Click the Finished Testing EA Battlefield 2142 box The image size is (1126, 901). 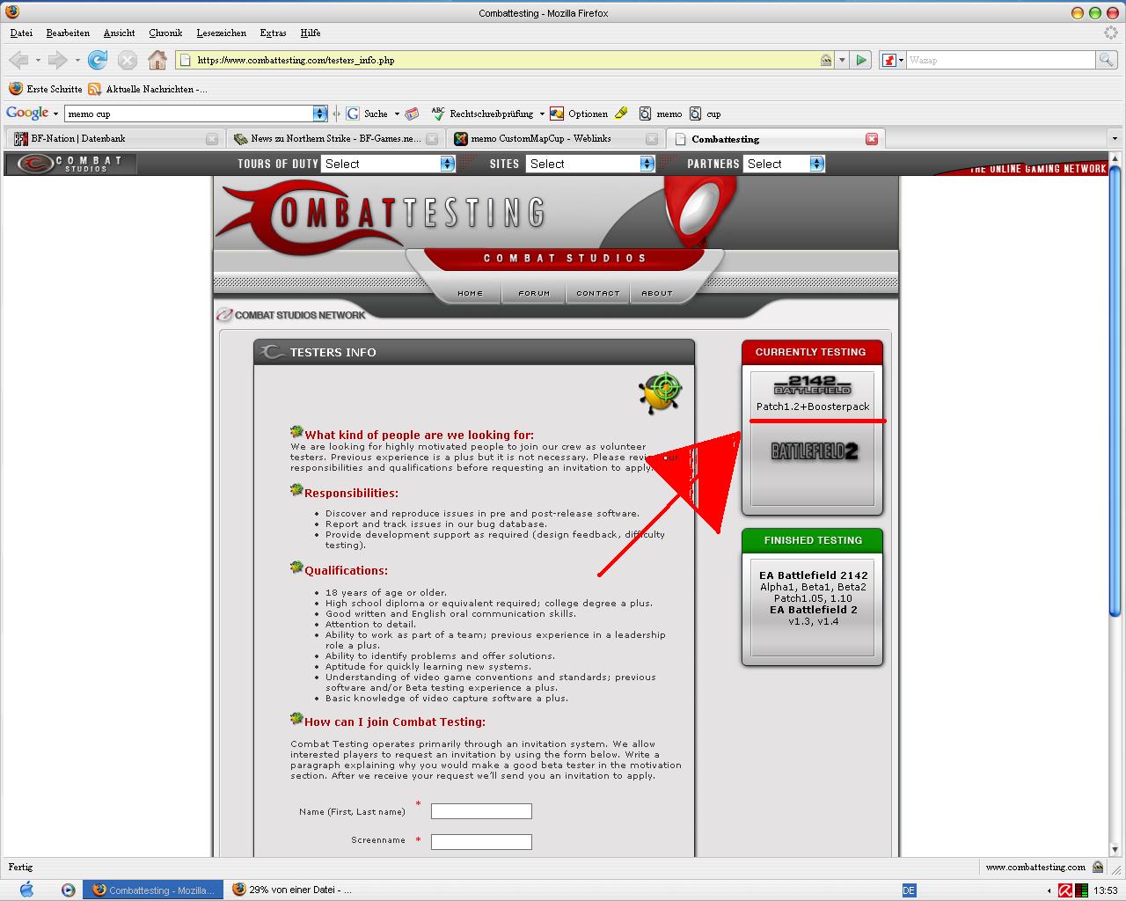click(812, 607)
